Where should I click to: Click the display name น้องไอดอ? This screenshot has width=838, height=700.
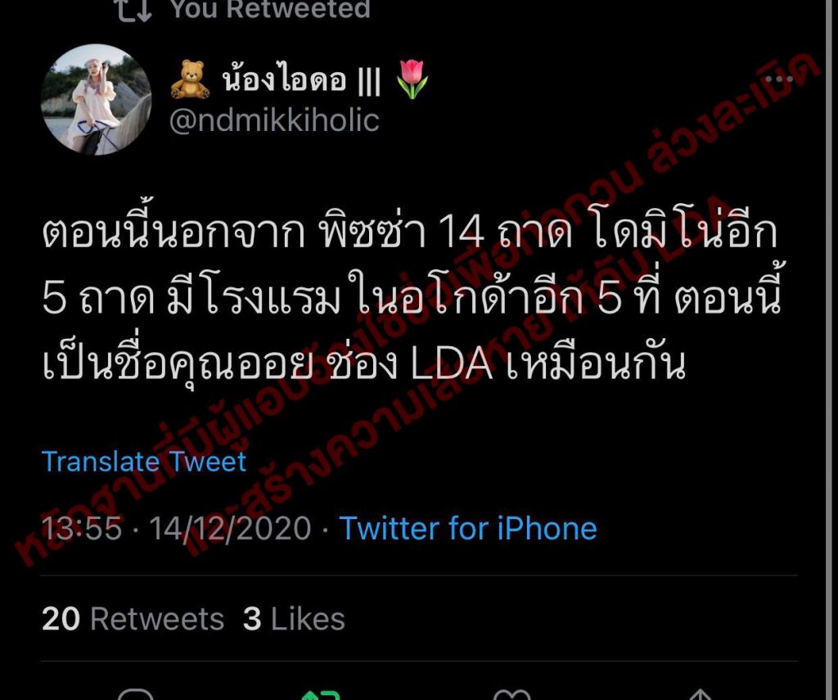coord(284,80)
